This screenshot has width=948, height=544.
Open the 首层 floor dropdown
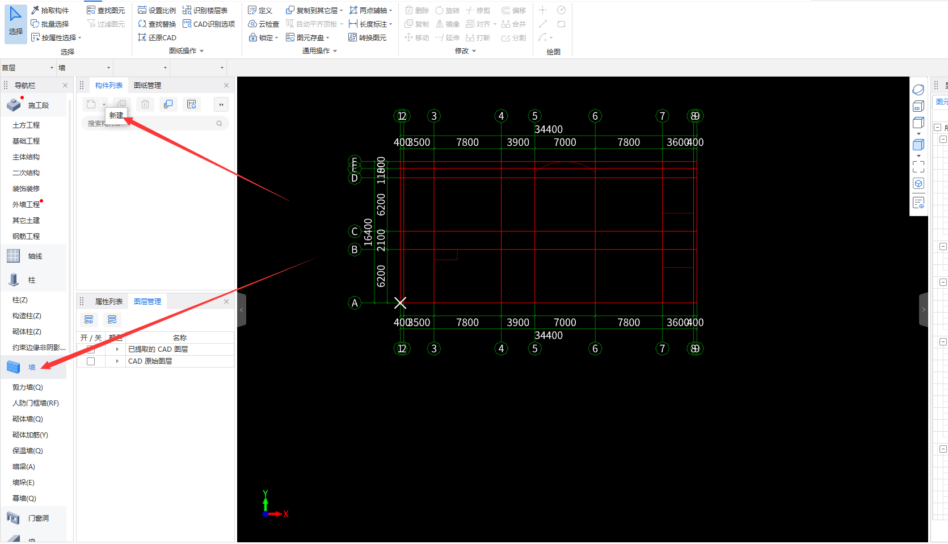pos(28,68)
